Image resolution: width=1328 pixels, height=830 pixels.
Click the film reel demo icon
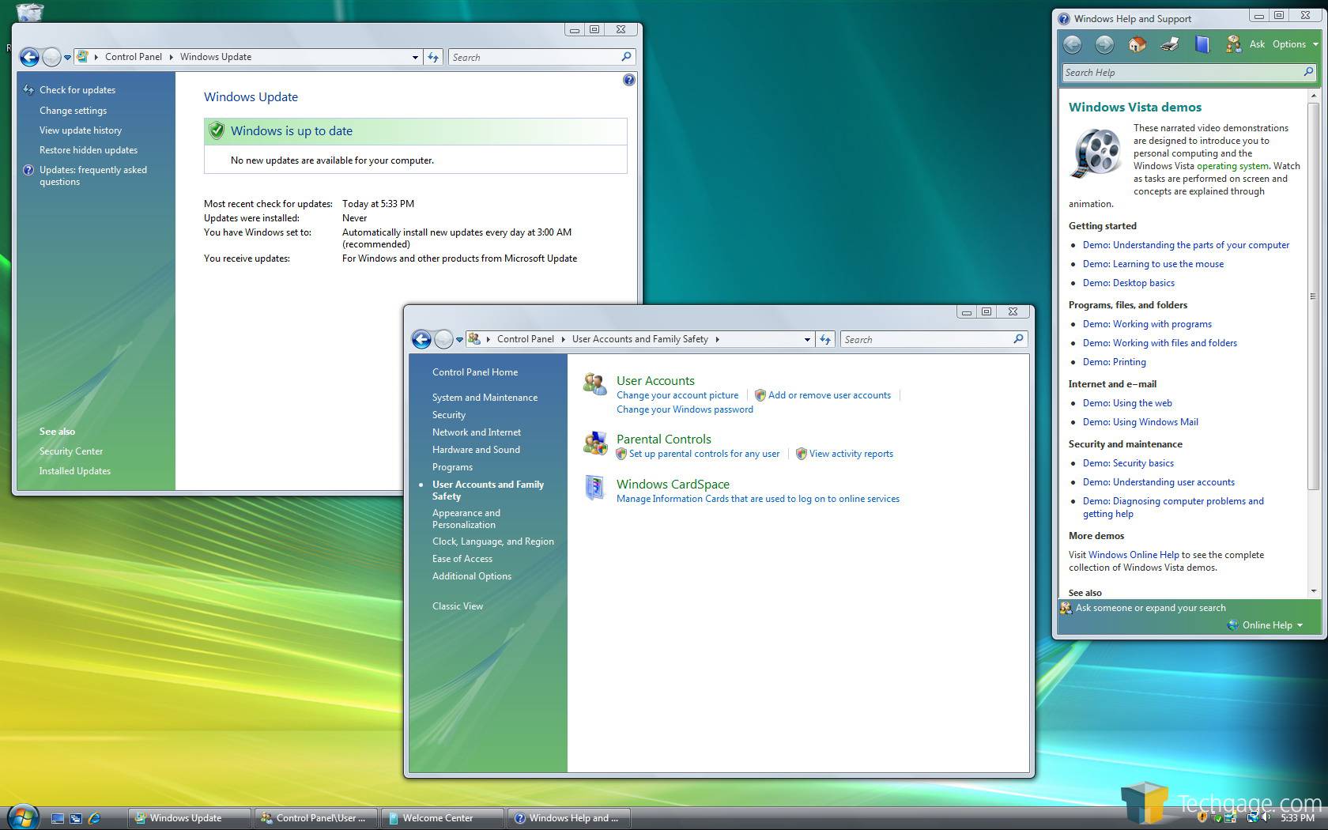point(1096,152)
